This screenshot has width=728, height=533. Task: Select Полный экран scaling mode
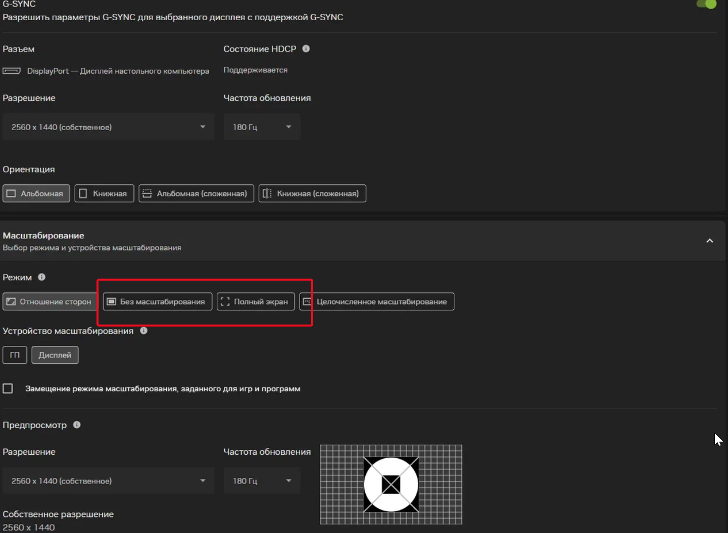pos(256,302)
